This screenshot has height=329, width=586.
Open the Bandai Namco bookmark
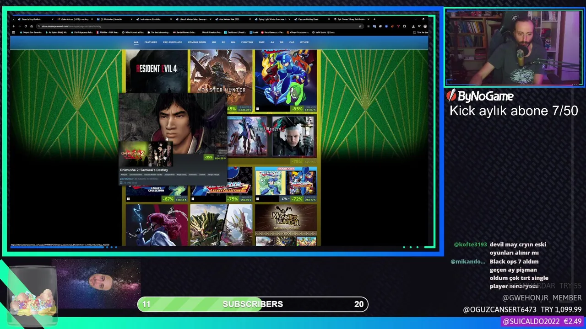[184, 32]
